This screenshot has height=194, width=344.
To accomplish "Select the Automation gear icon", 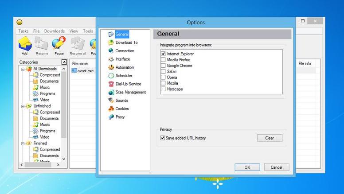I will click(x=111, y=67).
